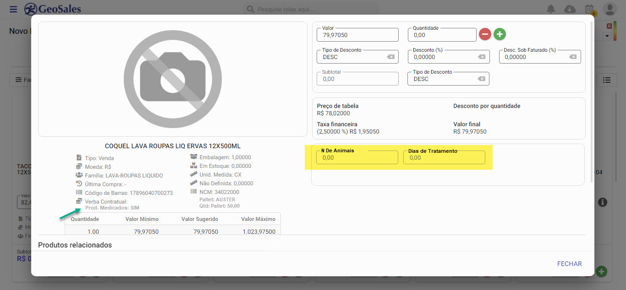Open the cloud download sync icon
The height and width of the screenshot is (290, 626).
pyautogui.click(x=570, y=9)
